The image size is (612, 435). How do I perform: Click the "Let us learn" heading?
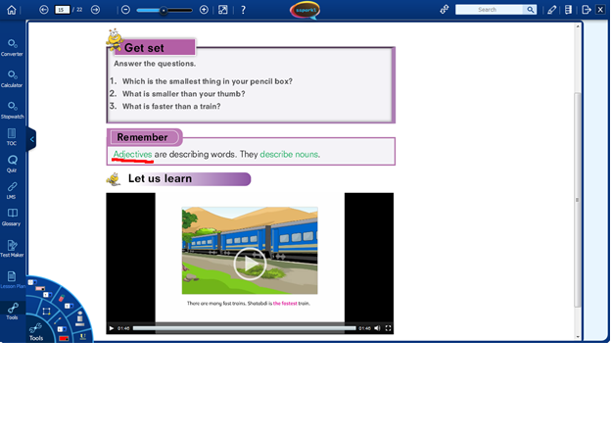coord(160,179)
